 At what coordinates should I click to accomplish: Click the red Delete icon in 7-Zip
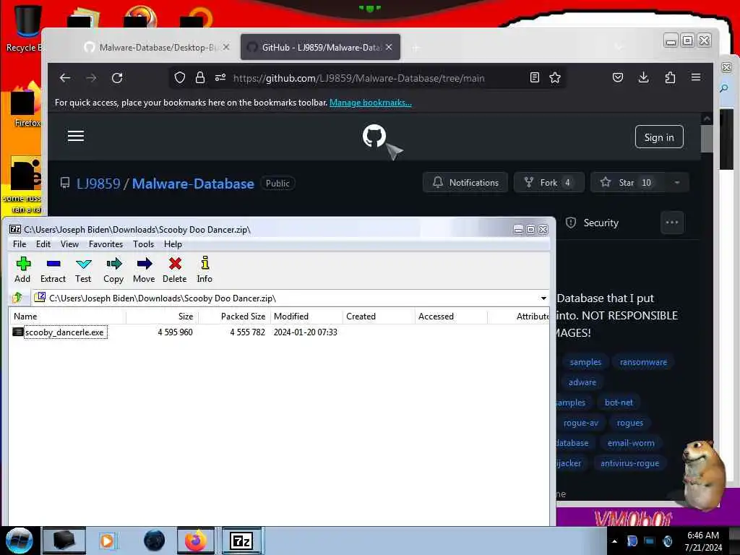click(175, 270)
